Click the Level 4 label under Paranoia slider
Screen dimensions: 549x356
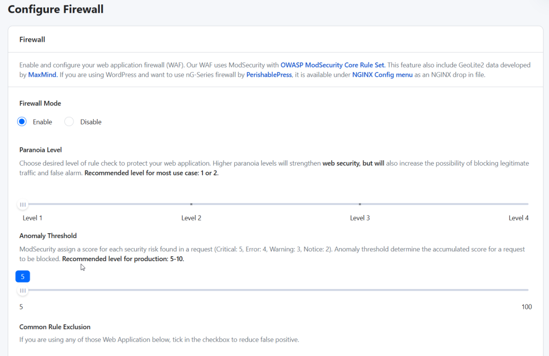click(518, 218)
